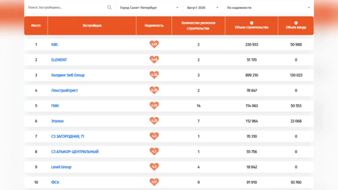338x190 pixels.
Task: Open the Эталон developer link
Action: point(57,121)
